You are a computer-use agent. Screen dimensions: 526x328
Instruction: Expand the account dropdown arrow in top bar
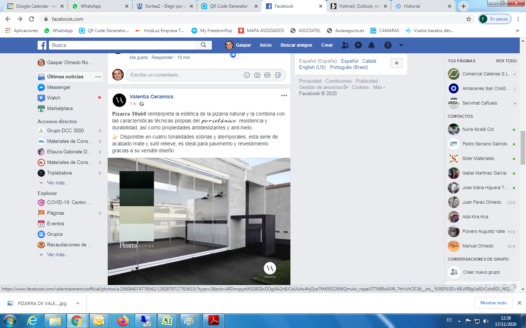[401, 45]
